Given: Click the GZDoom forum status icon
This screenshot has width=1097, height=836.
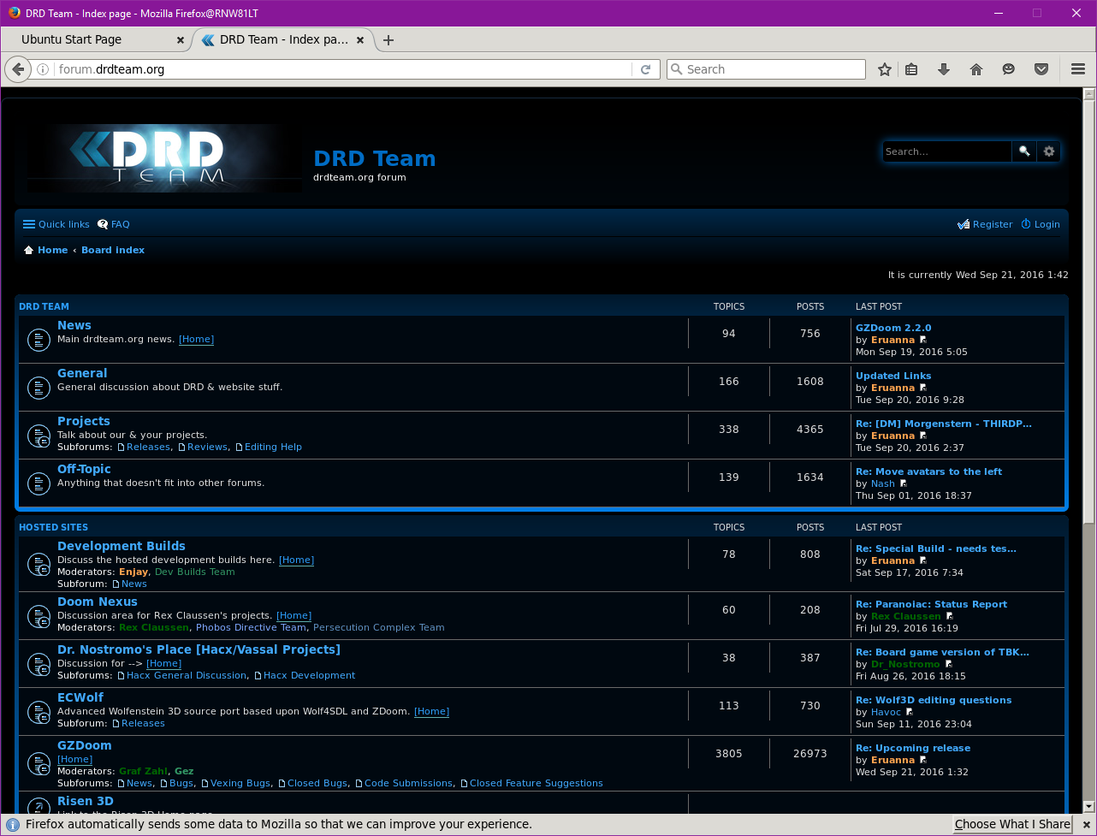Looking at the screenshot, I should pyautogui.click(x=39, y=763).
